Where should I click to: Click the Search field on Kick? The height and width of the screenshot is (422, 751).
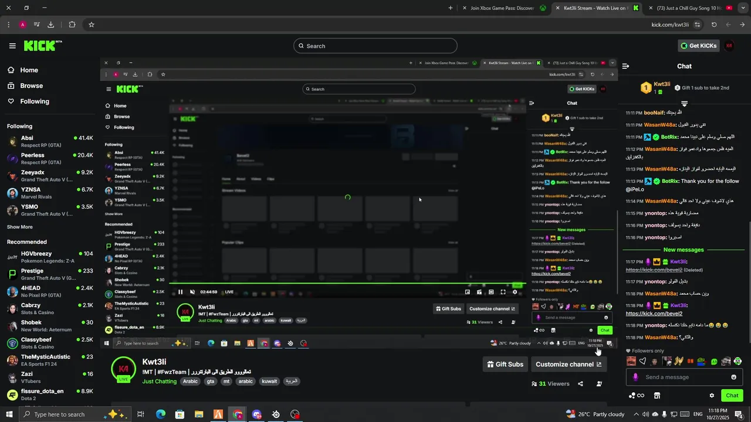(x=375, y=46)
